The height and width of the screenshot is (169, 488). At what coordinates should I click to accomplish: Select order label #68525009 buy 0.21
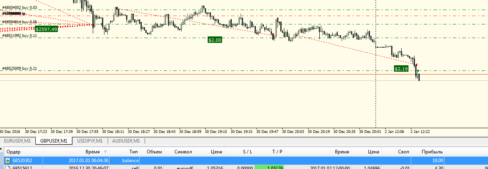[20, 68]
